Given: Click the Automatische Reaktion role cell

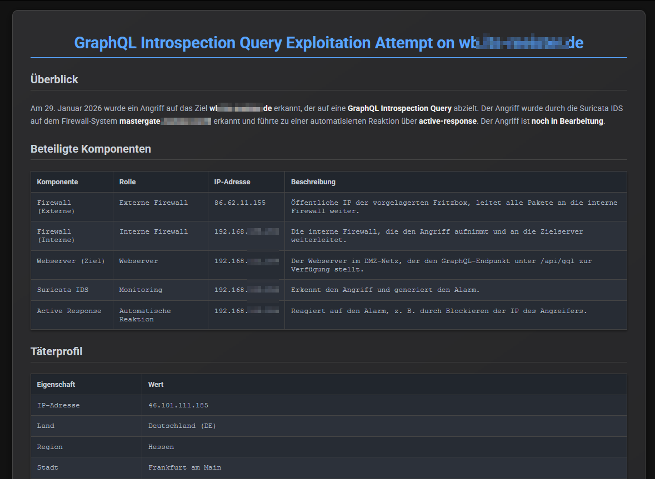Looking at the screenshot, I should 144,315.
